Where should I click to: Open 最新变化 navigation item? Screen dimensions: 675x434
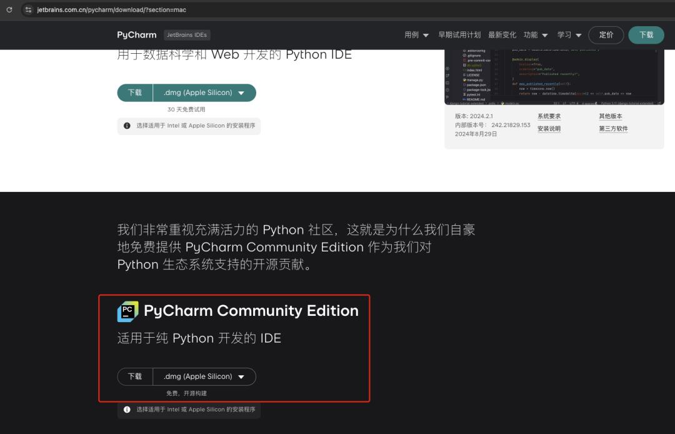point(502,35)
